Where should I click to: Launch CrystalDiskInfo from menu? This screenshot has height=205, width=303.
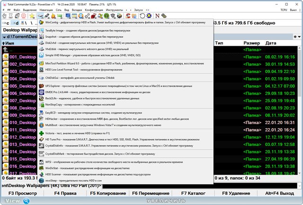pyautogui.click(x=125, y=146)
